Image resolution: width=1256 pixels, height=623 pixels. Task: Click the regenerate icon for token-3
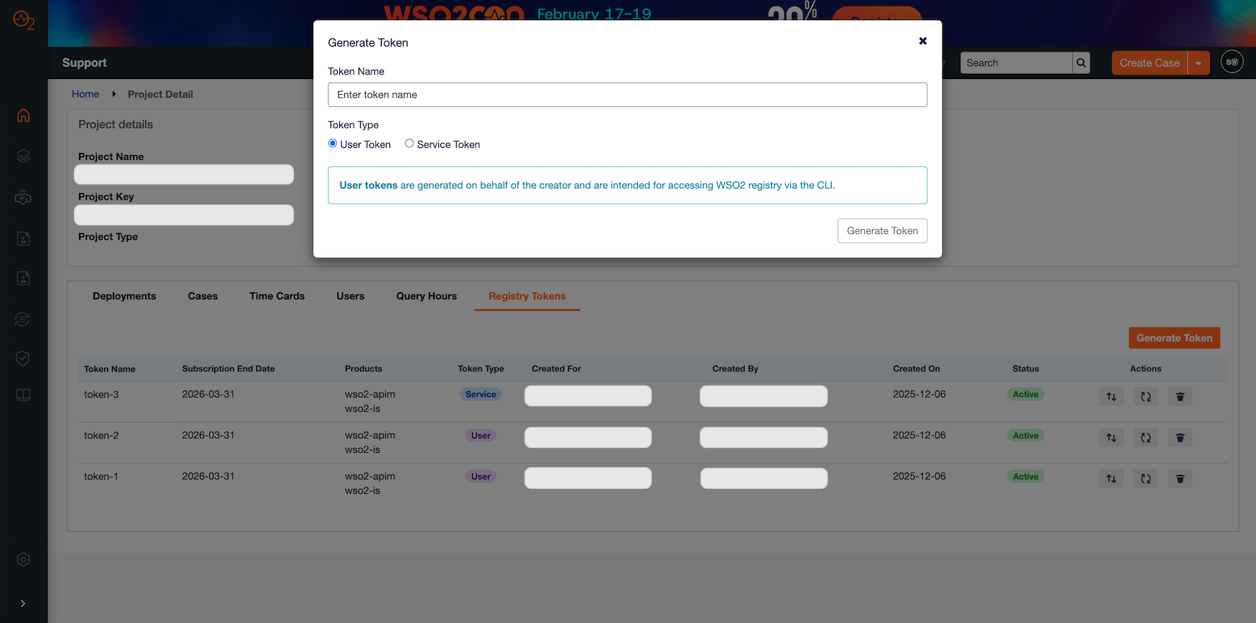(x=1146, y=396)
